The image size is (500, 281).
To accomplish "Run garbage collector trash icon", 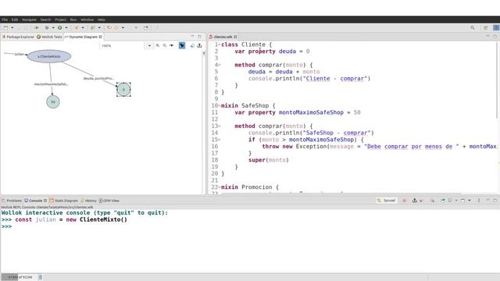I will [x=40, y=277].
